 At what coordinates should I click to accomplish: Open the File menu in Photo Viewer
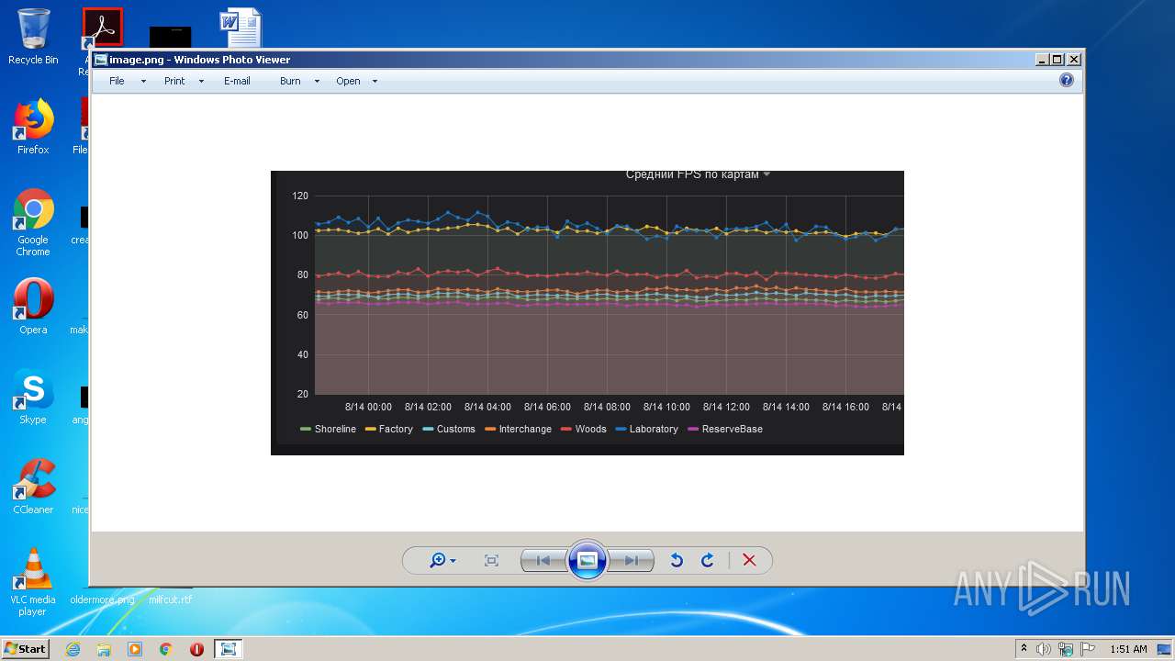tap(117, 81)
